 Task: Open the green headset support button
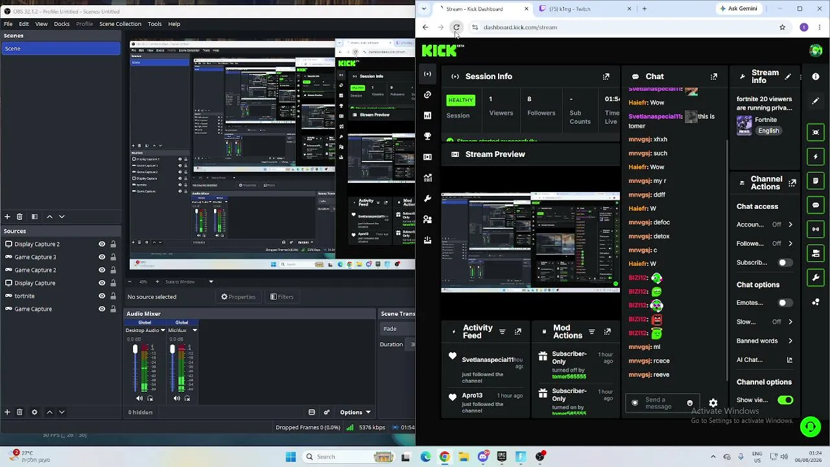point(810,426)
